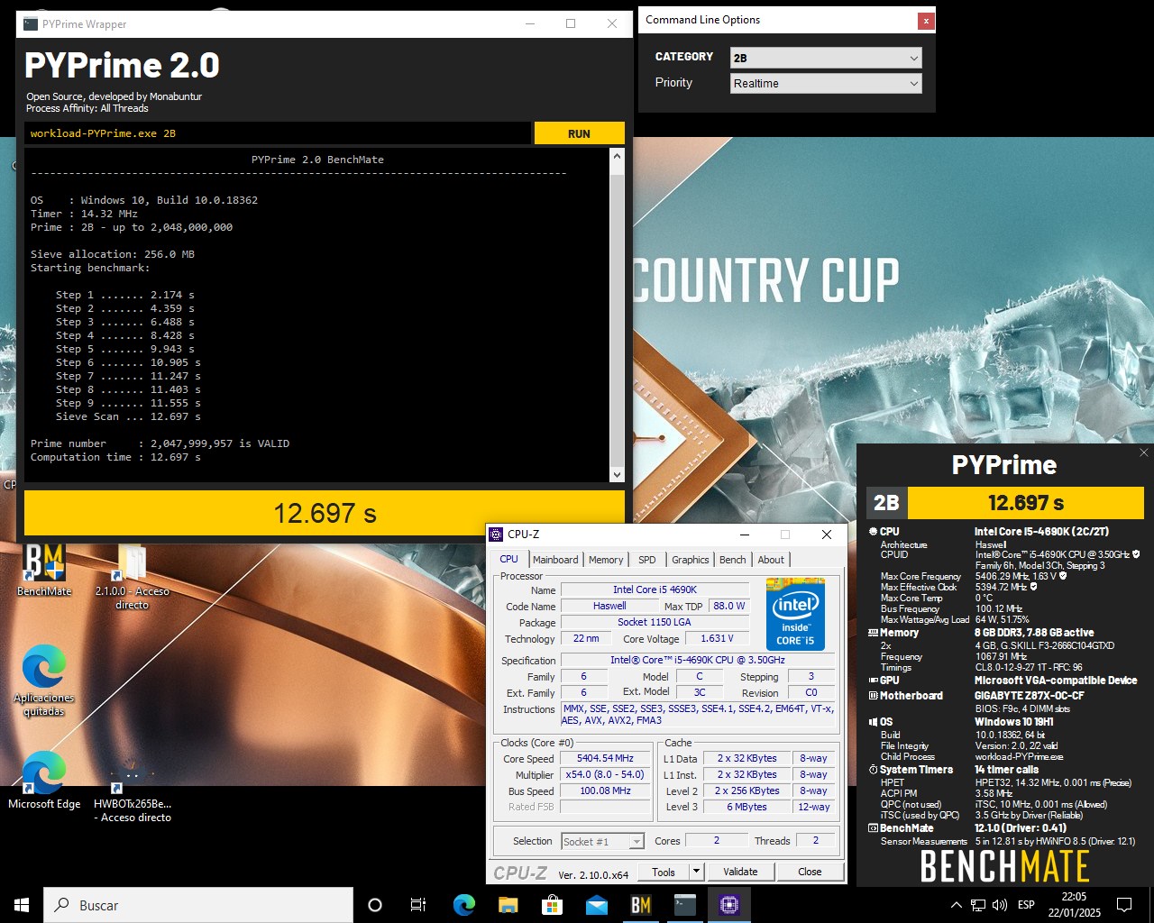Screen dimensions: 1154x923
Task: Open the volume tray icon
Action: [999, 905]
